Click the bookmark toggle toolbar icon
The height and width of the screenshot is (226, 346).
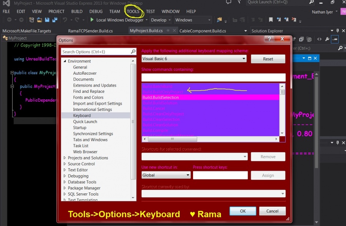[x=271, y=20]
